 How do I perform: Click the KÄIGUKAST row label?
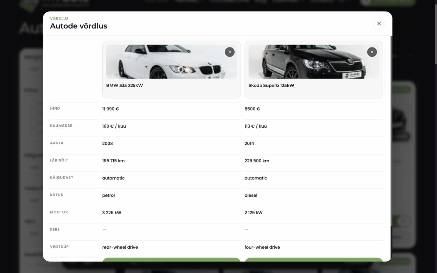(x=62, y=178)
